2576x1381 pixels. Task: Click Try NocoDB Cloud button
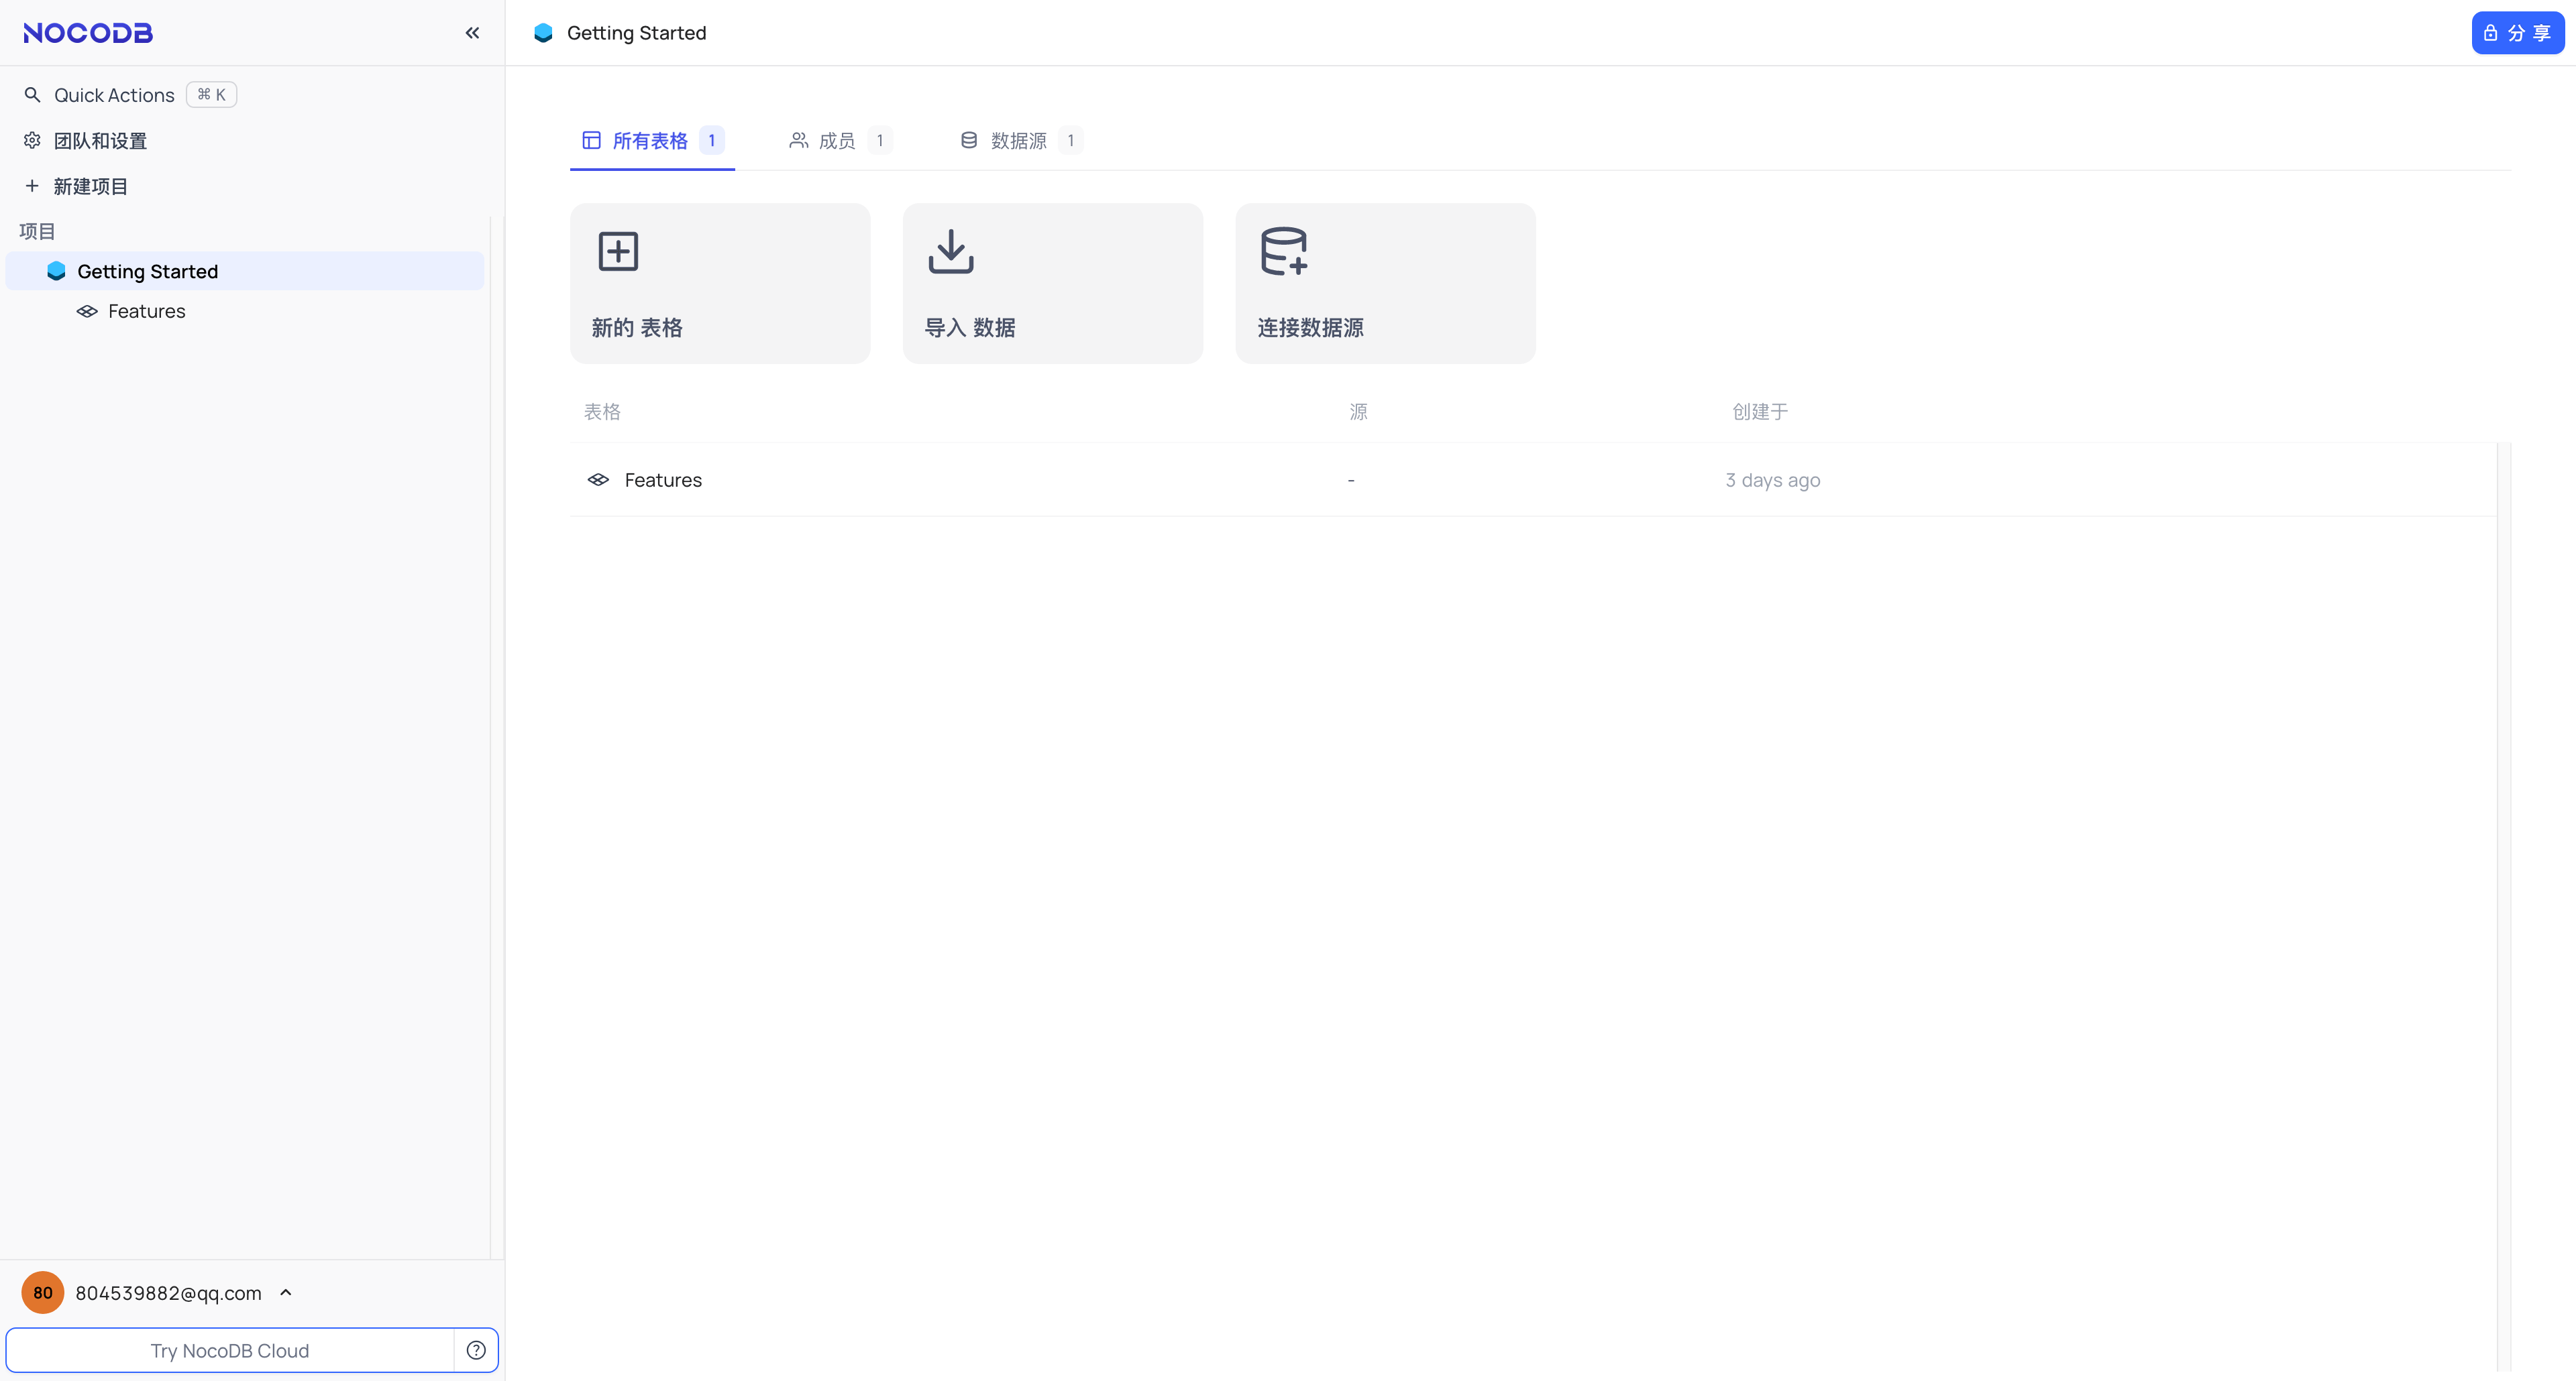pos(230,1350)
